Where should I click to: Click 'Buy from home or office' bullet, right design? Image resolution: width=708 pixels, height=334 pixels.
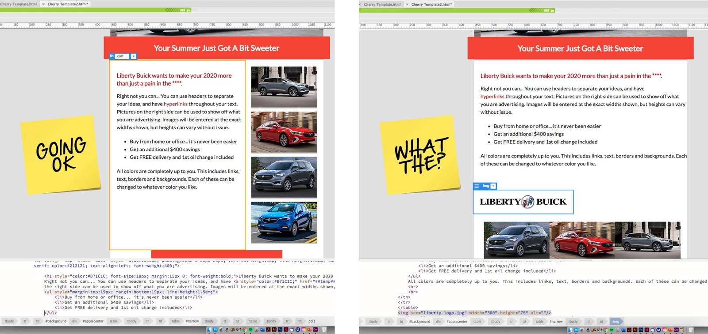pos(547,126)
